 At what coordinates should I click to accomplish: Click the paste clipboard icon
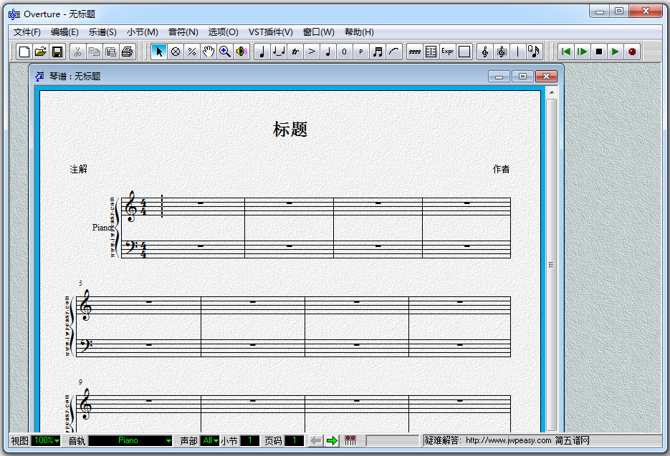click(110, 52)
